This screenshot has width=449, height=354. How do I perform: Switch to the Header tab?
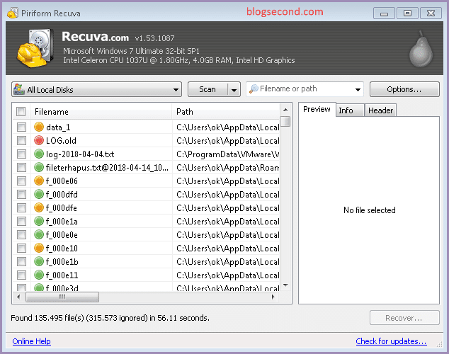[x=380, y=110]
